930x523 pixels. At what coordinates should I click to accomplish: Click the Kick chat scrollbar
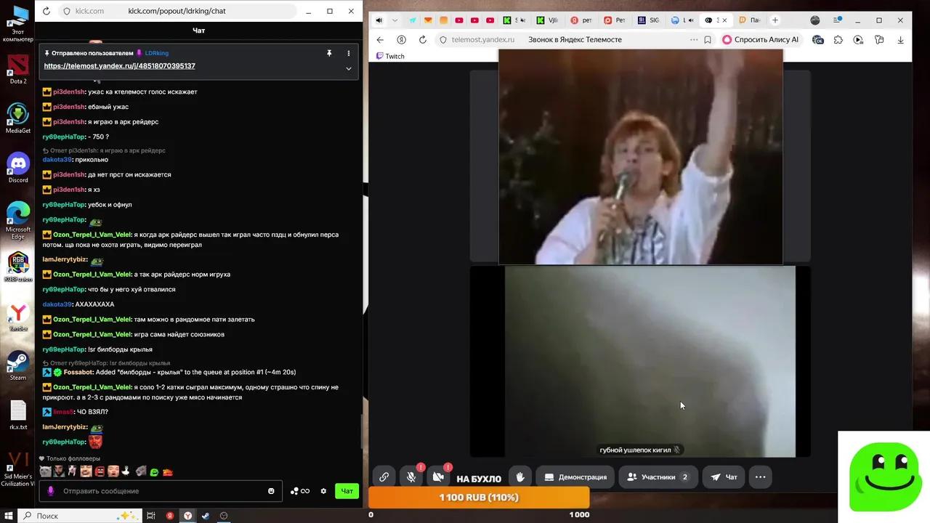point(361,431)
